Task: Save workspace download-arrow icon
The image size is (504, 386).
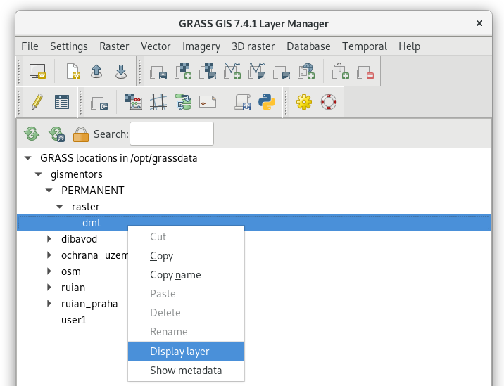Action: pos(121,71)
